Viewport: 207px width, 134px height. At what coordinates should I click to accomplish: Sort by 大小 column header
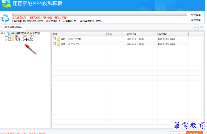tap(116, 34)
